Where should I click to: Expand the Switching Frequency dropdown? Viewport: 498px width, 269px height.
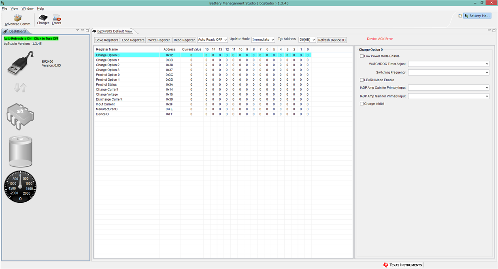449,72
